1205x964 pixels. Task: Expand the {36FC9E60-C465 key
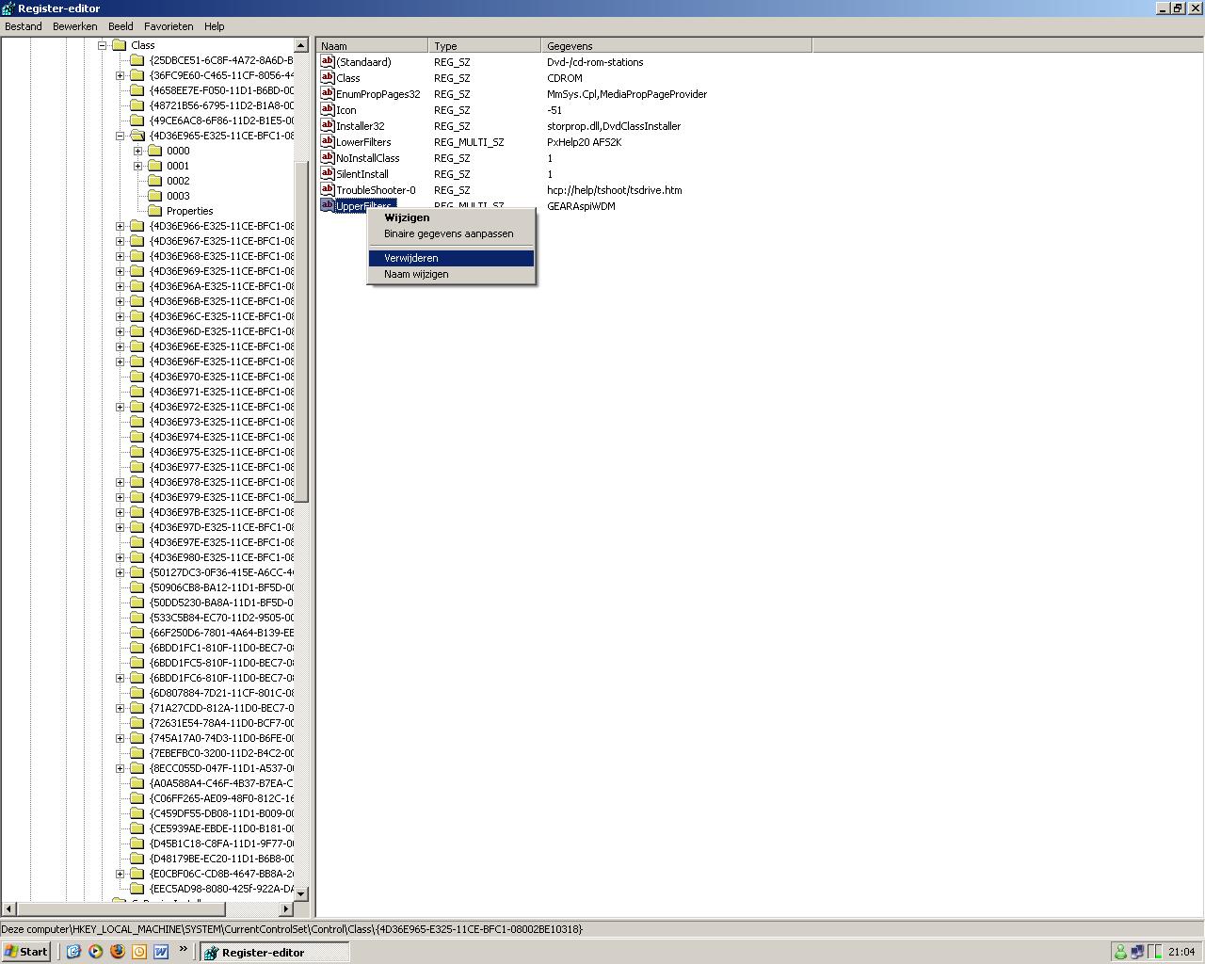120,75
